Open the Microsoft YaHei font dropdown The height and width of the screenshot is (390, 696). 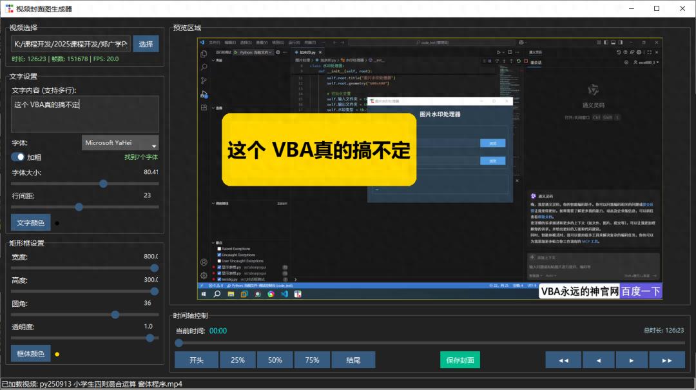coord(120,142)
